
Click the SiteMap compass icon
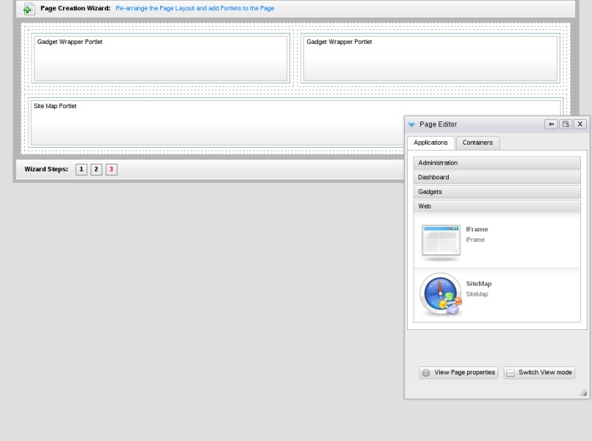(441, 294)
